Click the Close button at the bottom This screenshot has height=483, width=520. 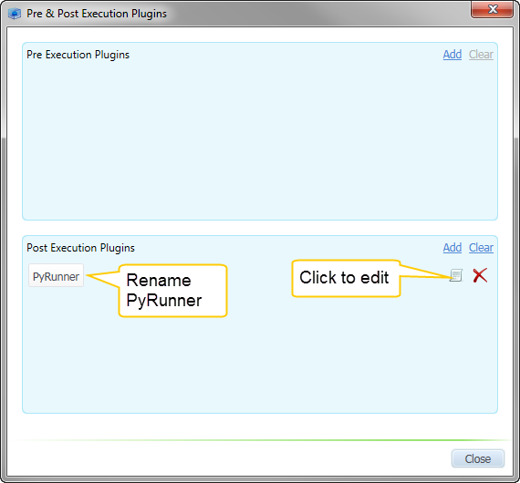pos(477,458)
